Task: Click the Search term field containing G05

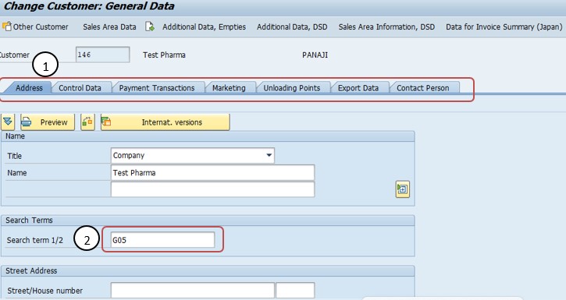Action: click(162, 240)
